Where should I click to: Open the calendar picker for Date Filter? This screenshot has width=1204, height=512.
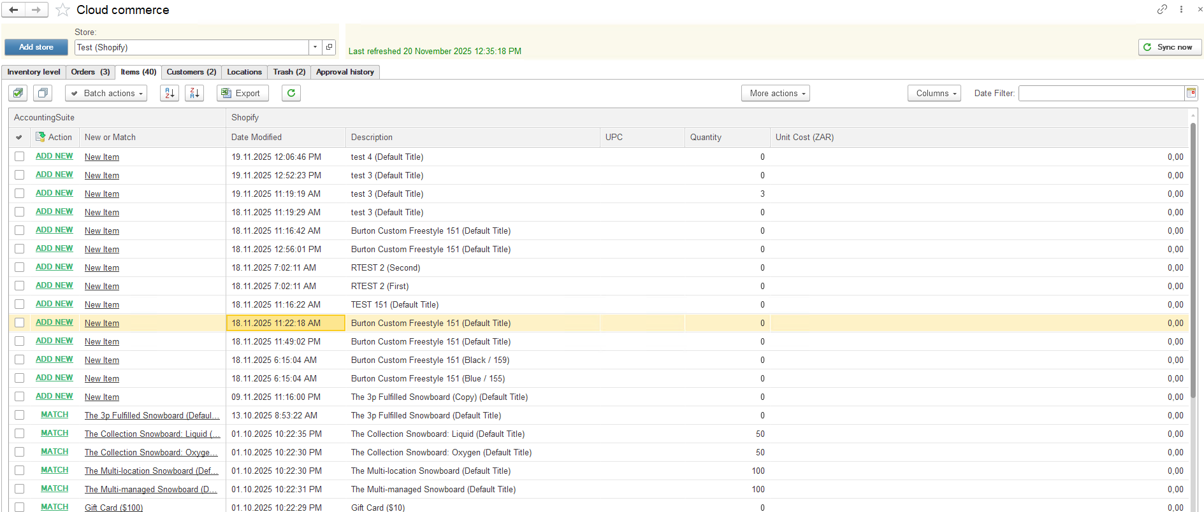coord(1191,93)
